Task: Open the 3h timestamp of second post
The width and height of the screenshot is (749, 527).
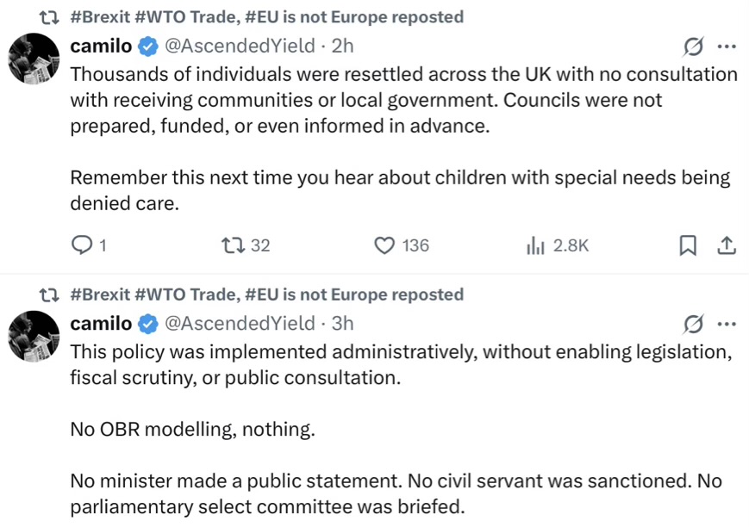Action: [342, 324]
